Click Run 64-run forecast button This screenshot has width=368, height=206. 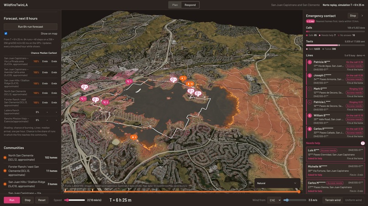point(31,27)
